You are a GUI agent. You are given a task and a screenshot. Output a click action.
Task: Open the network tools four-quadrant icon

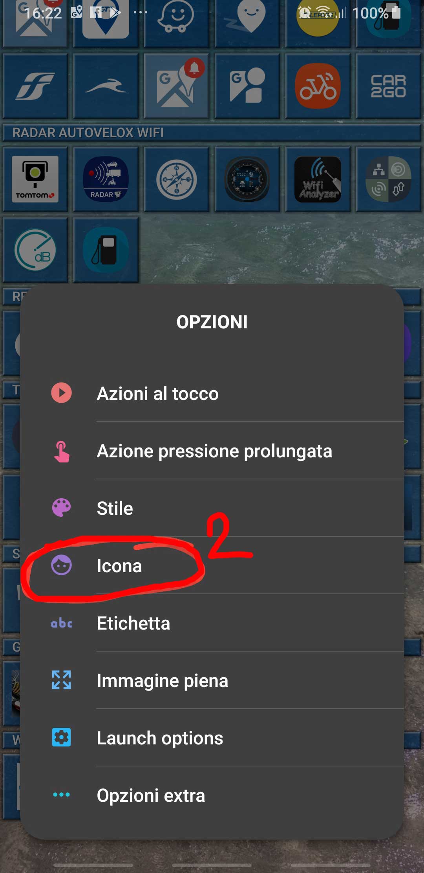point(388,179)
